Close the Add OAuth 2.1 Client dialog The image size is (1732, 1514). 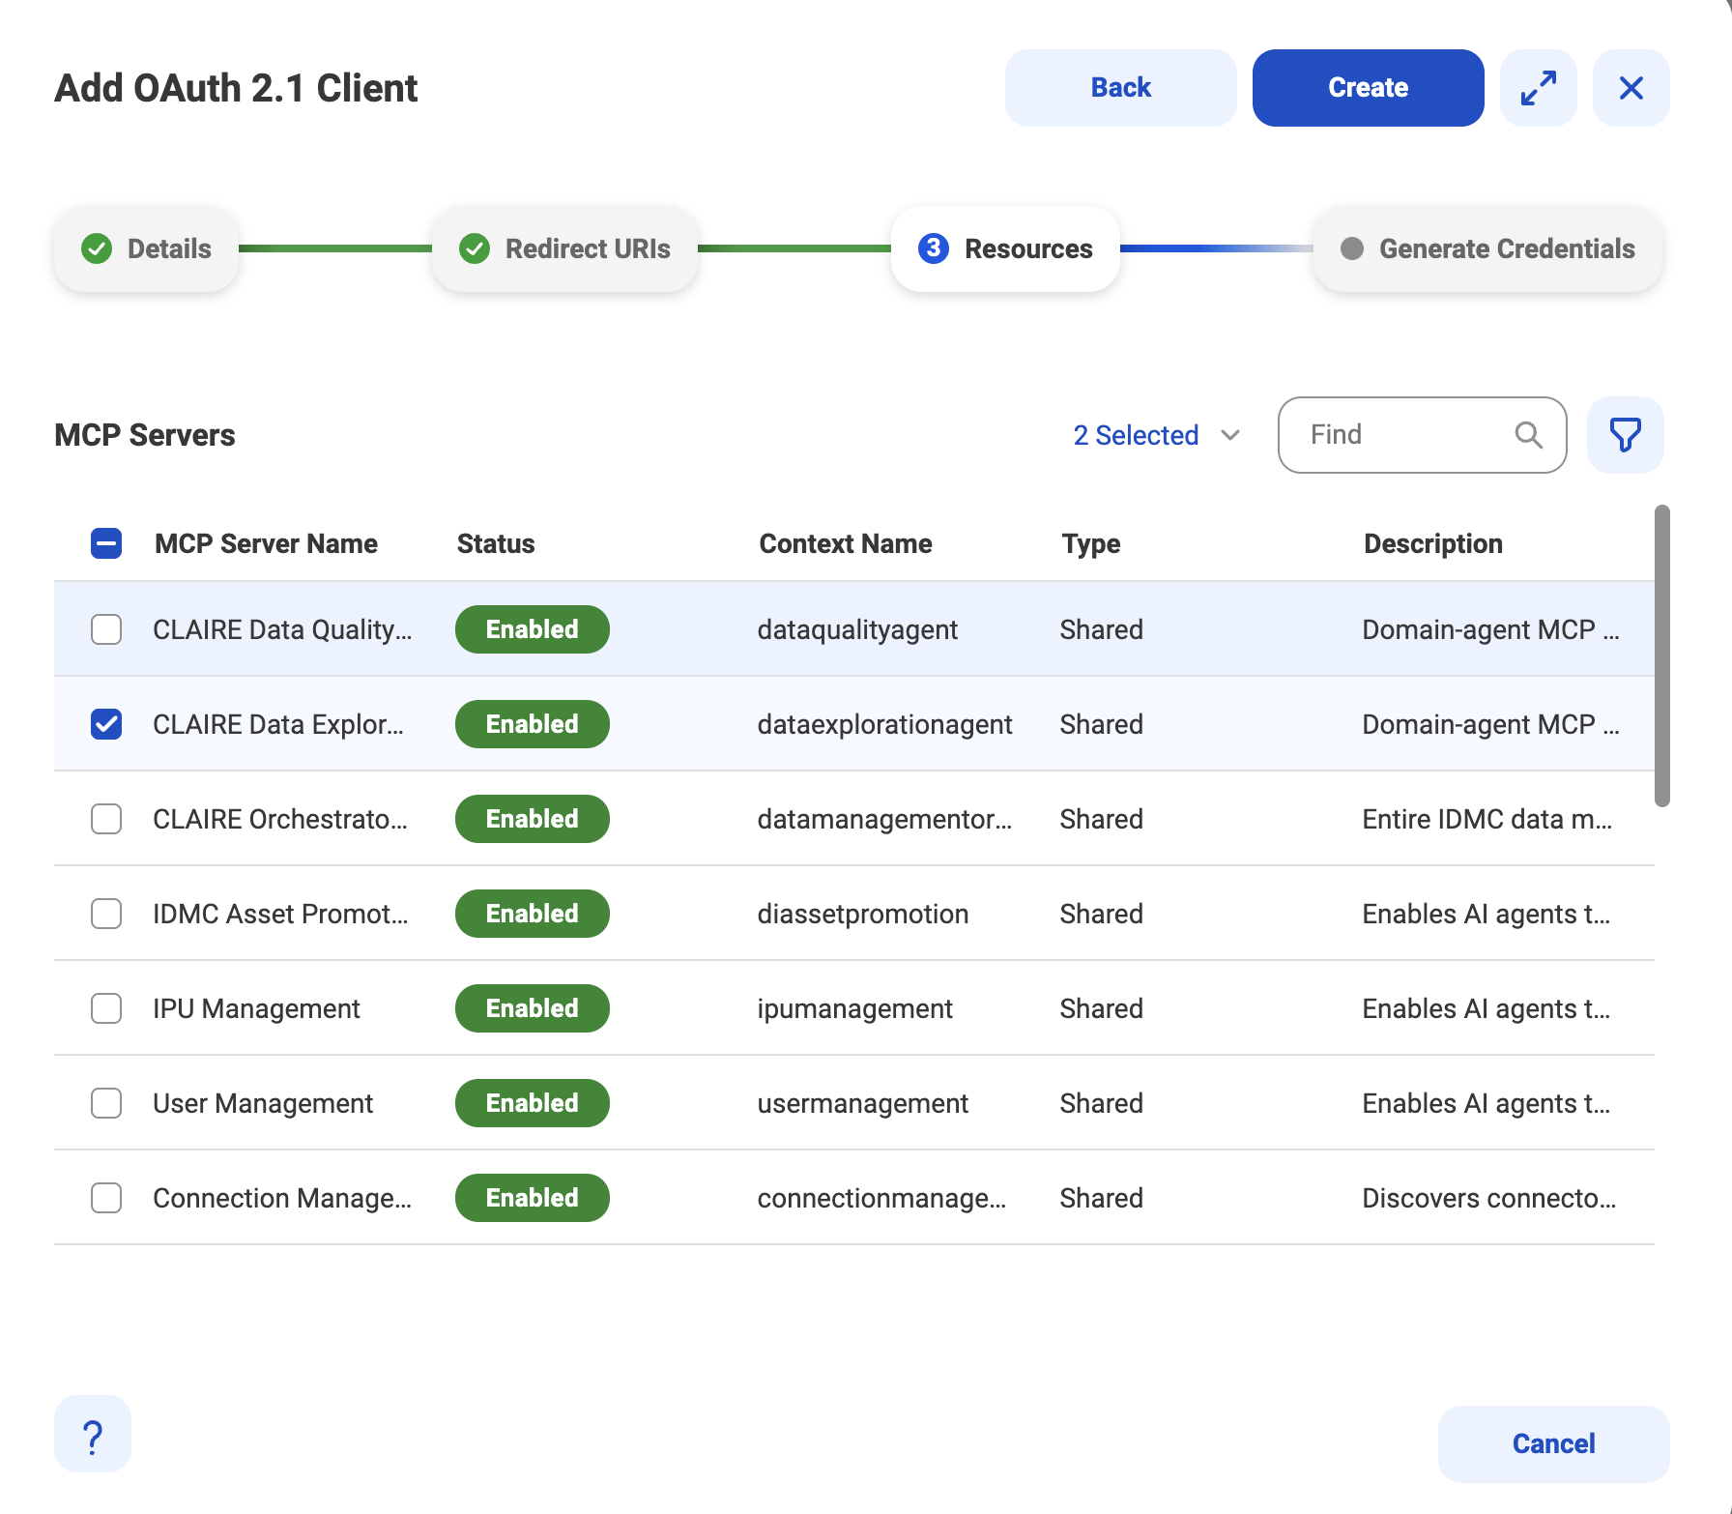(1631, 88)
